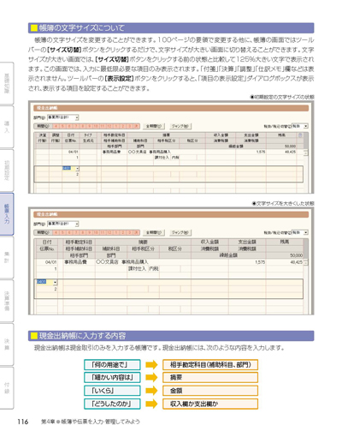
Task: Click the 収入欄か支出欄か box
Action: pyautogui.click(x=210, y=404)
